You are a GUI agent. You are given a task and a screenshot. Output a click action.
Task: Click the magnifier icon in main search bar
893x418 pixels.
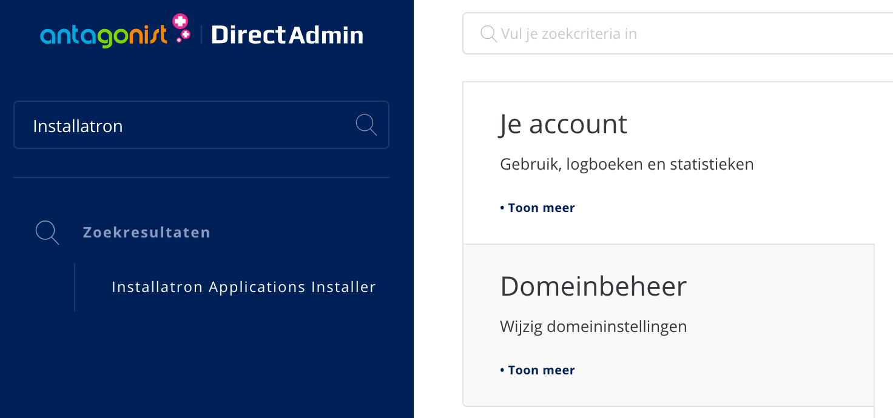pyautogui.click(x=489, y=33)
